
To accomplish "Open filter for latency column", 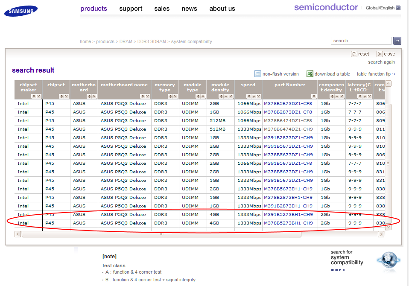I will [365, 96].
